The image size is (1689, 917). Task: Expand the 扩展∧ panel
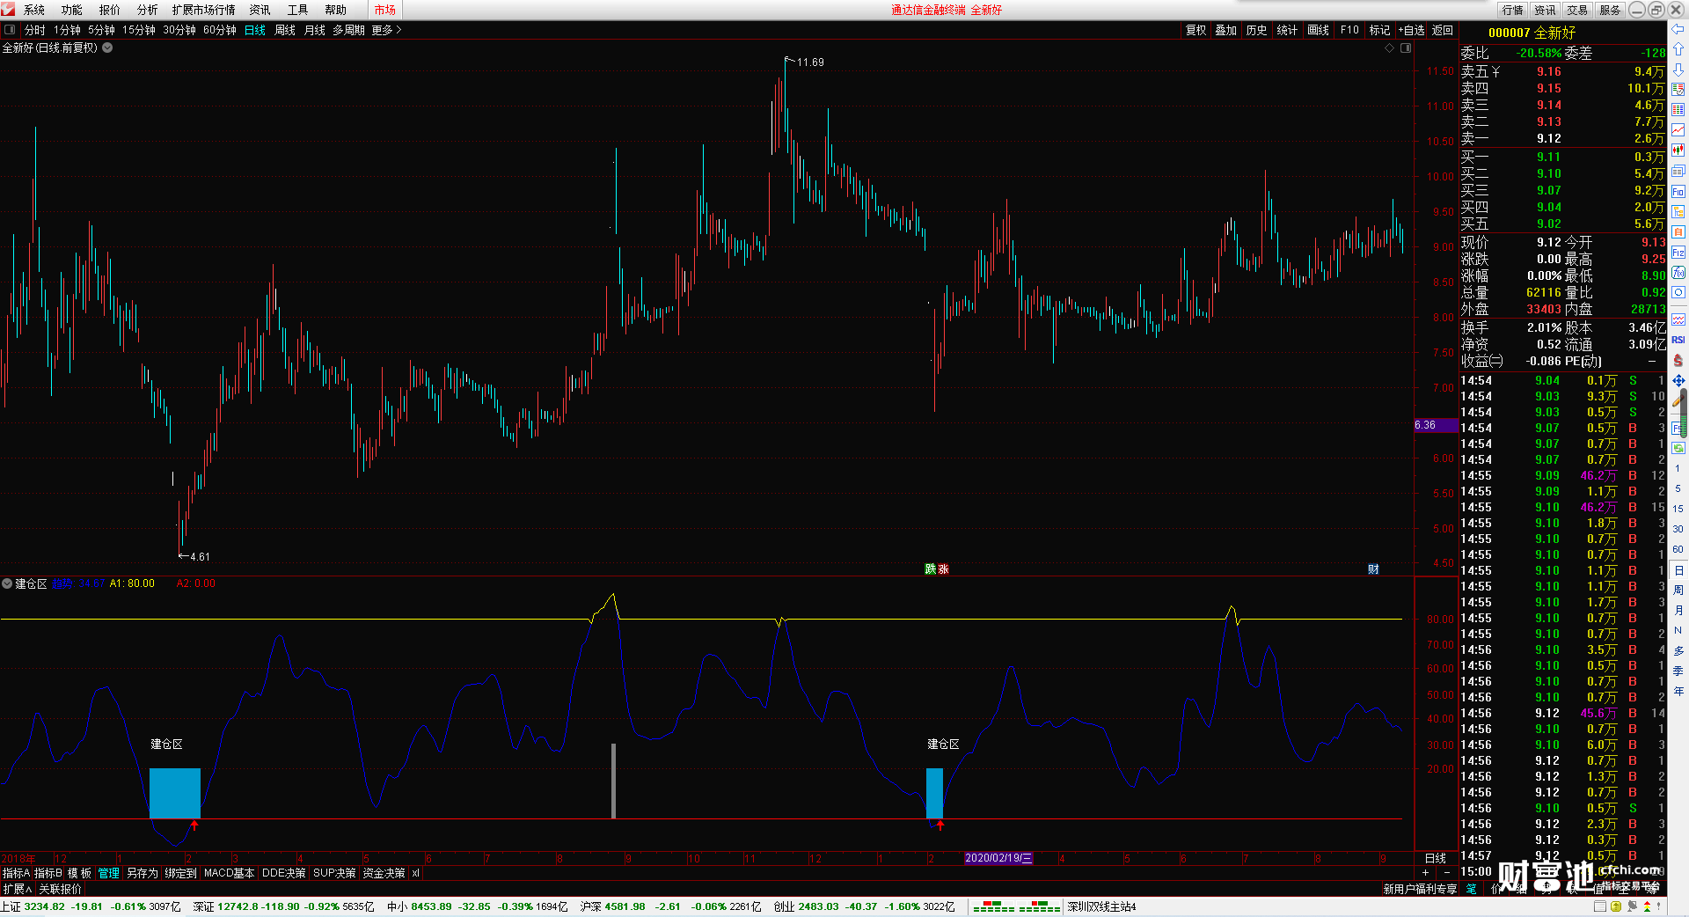(18, 889)
